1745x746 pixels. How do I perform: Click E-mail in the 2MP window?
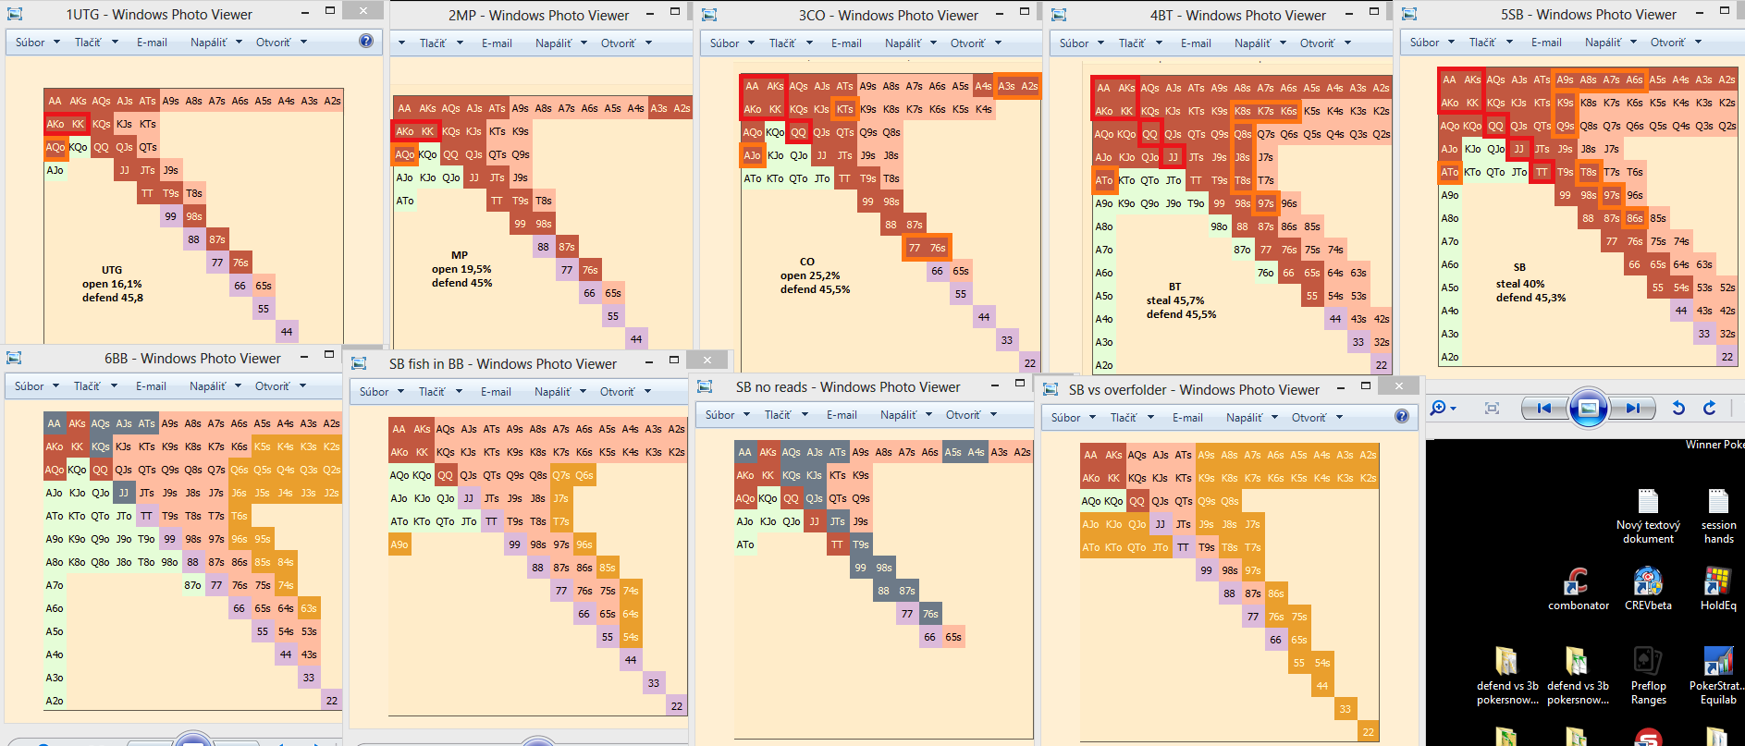[x=497, y=43]
